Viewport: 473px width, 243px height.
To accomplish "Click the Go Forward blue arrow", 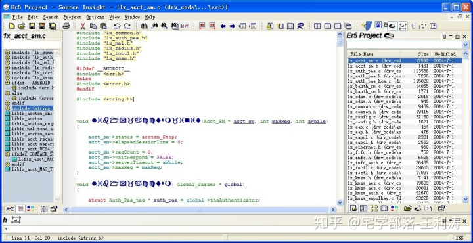I will pyautogui.click(x=233, y=26).
